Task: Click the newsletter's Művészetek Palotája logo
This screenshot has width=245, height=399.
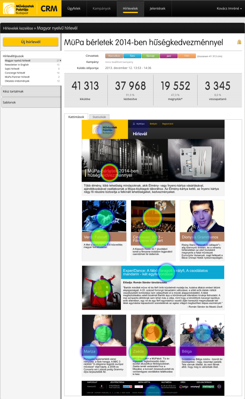Action: 105,129
